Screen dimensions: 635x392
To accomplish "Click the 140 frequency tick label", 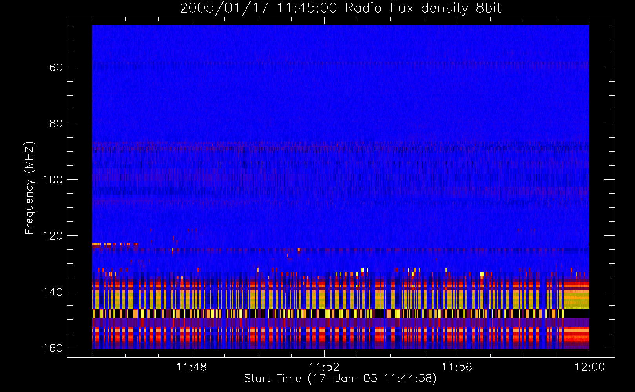I will point(53,292).
